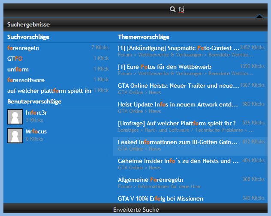Click the 'Erweiterte Suche' button
The image size is (271, 216).
tap(135, 210)
